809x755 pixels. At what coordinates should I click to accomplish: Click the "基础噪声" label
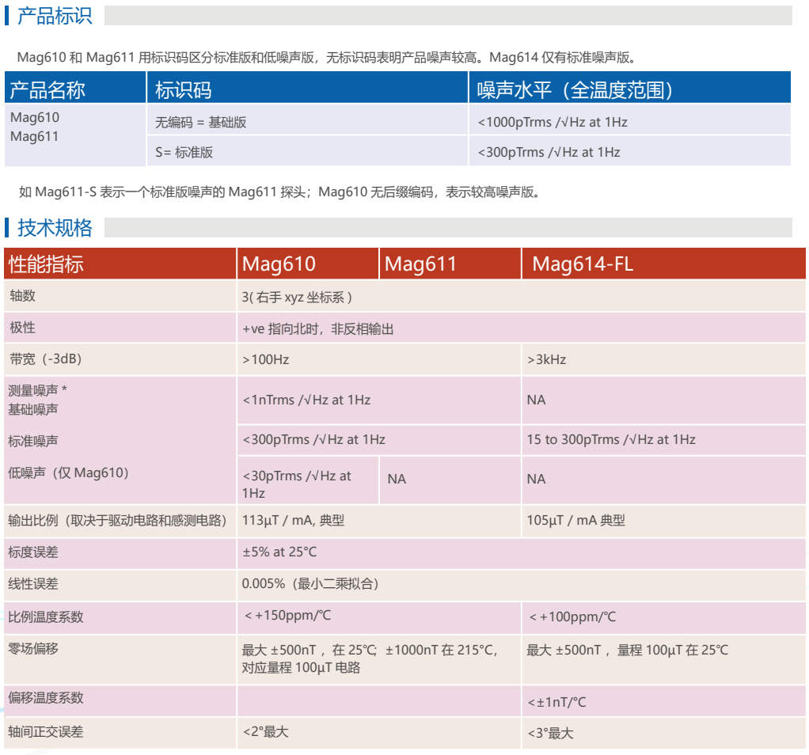pyautogui.click(x=33, y=409)
